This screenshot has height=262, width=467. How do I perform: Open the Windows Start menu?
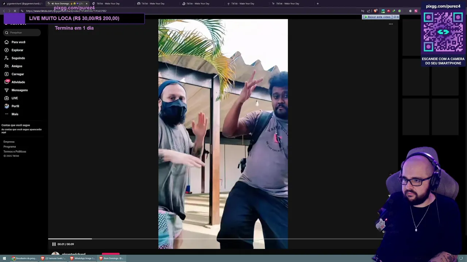pos(4,258)
